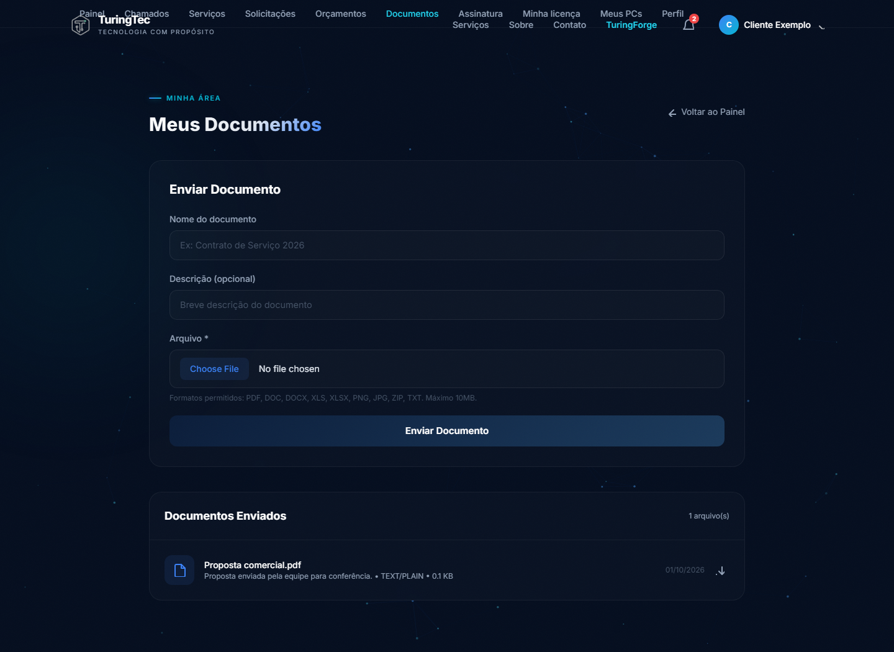This screenshot has height=652, width=894.
Task: Open Serviços item beside Solicitações
Action: point(207,14)
